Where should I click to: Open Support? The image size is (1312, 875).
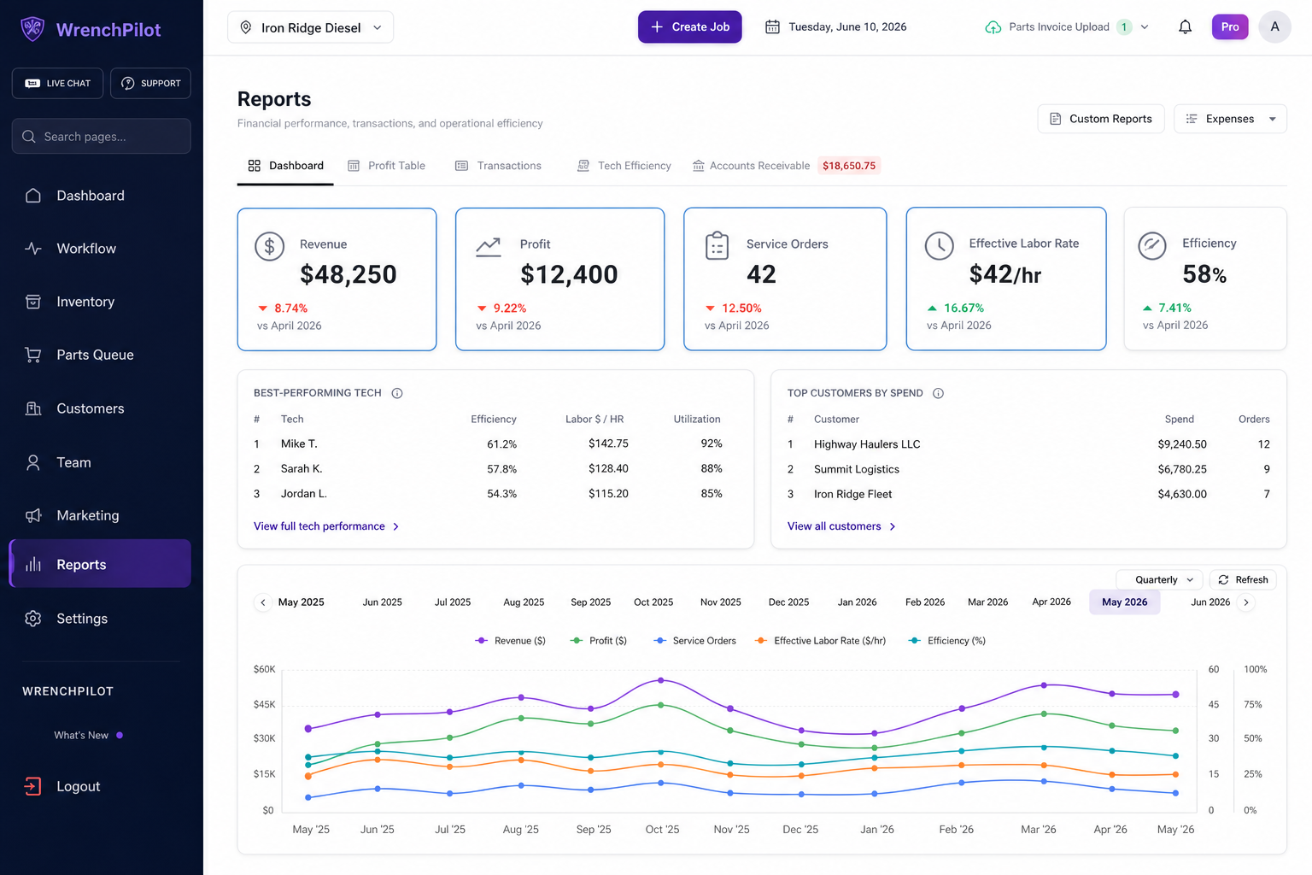[151, 83]
